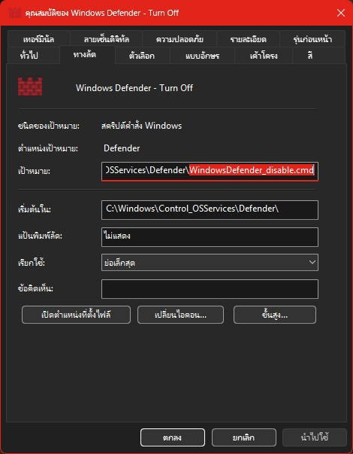
Task: Cancel with the ยกเลิก button
Action: pos(244,437)
